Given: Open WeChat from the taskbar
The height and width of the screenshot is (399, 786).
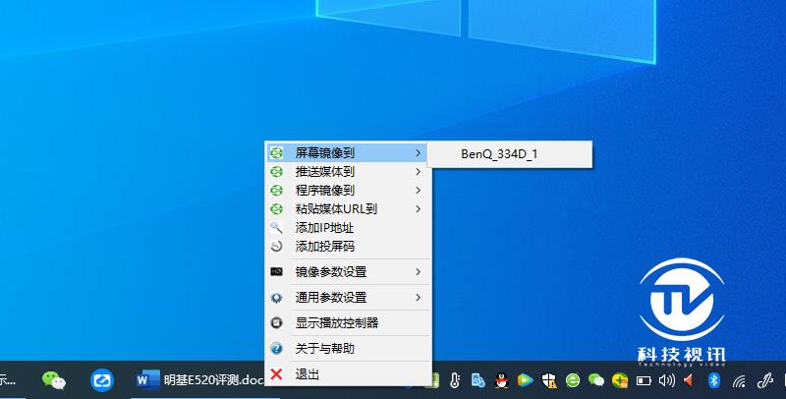Looking at the screenshot, I should point(54,380).
